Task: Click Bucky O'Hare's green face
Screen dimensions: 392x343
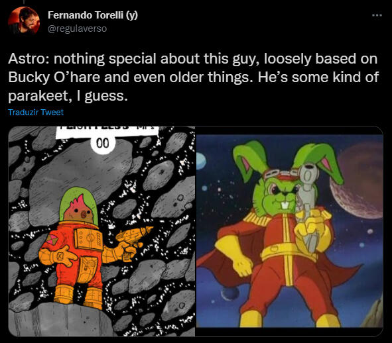Action: pos(277,197)
